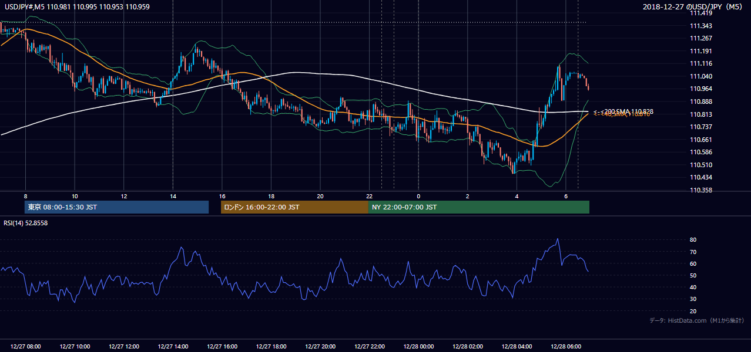Click price axis value 110.813

click(701, 114)
